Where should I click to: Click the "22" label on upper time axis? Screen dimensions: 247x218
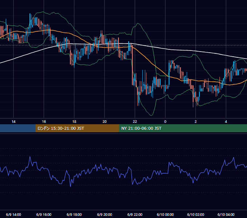point(135,122)
